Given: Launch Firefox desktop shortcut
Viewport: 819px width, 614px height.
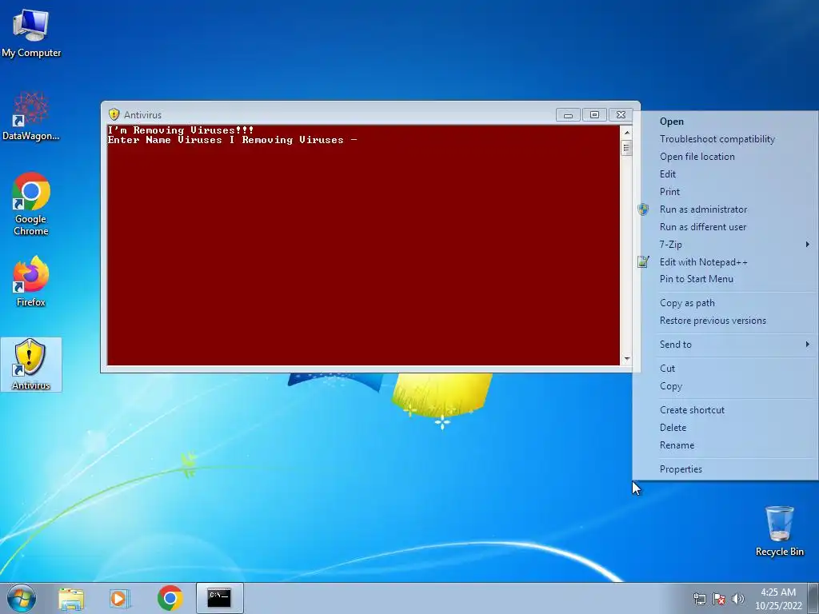Looking at the screenshot, I should coord(31,282).
